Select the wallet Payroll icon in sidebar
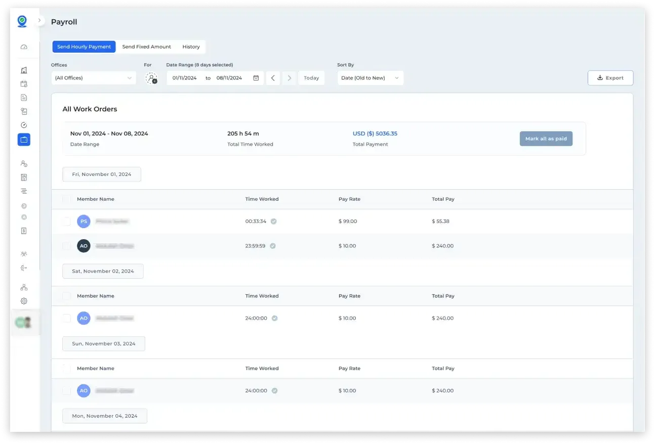Screen dimensions: 655x444 click(x=23, y=140)
